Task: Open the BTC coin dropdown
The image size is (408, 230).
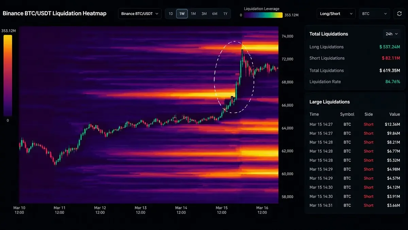Action: pyautogui.click(x=374, y=14)
